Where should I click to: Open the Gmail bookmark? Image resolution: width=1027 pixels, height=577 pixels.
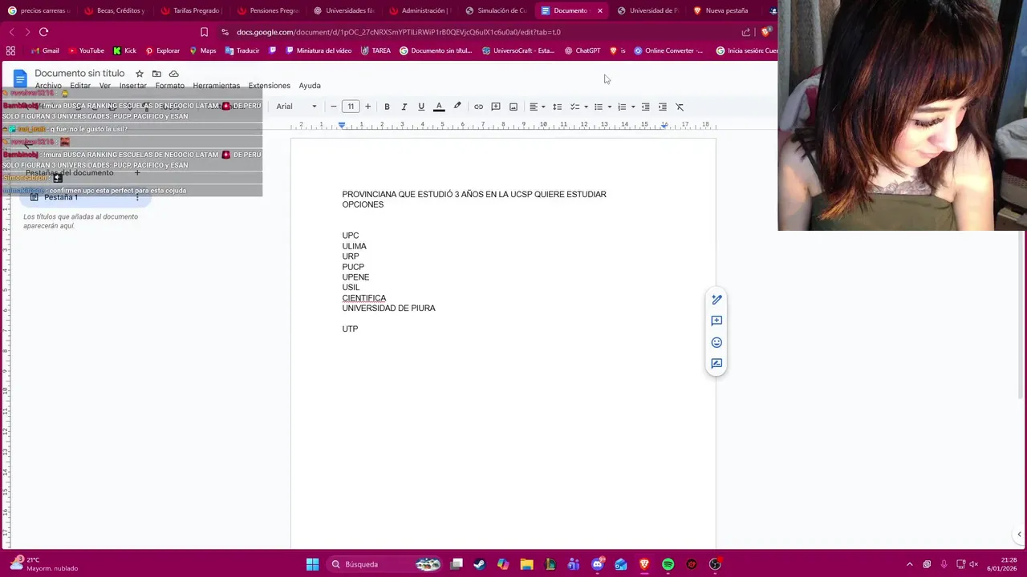44,50
